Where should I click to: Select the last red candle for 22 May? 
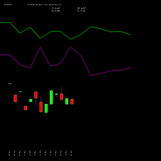(x=72, y=101)
